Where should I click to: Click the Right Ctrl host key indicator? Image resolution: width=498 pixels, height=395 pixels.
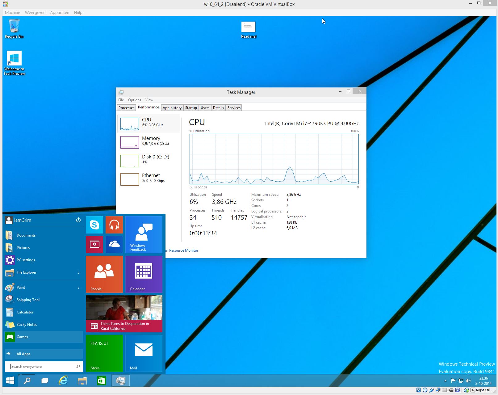pyautogui.click(x=483, y=390)
